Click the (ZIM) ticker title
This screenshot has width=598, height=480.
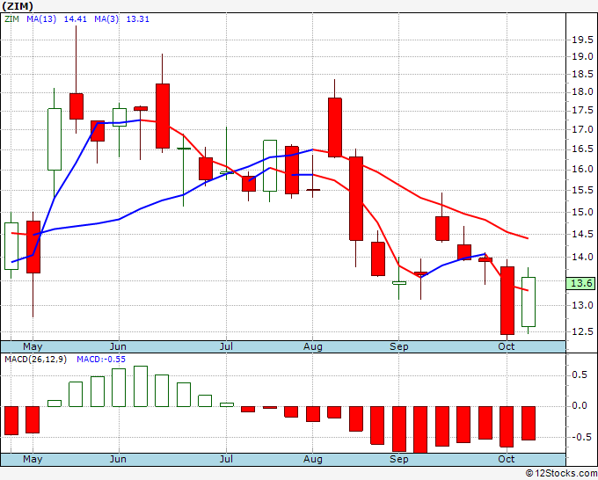pos(18,6)
